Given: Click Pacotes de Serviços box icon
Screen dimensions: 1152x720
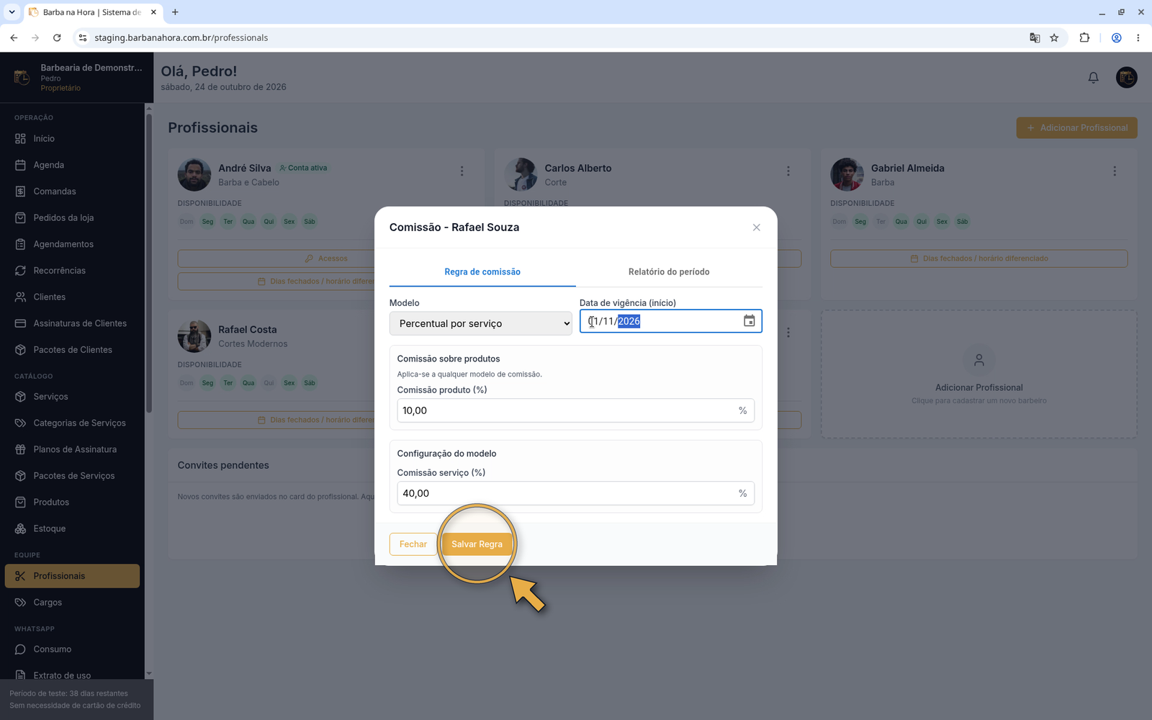Looking at the screenshot, I should 20,476.
